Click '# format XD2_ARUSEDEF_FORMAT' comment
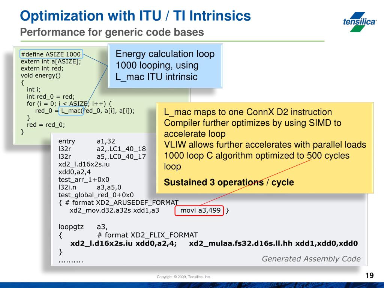 (x=122, y=202)
